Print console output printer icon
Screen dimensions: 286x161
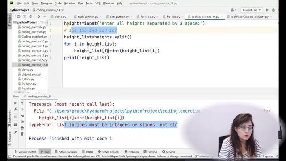point(22,128)
